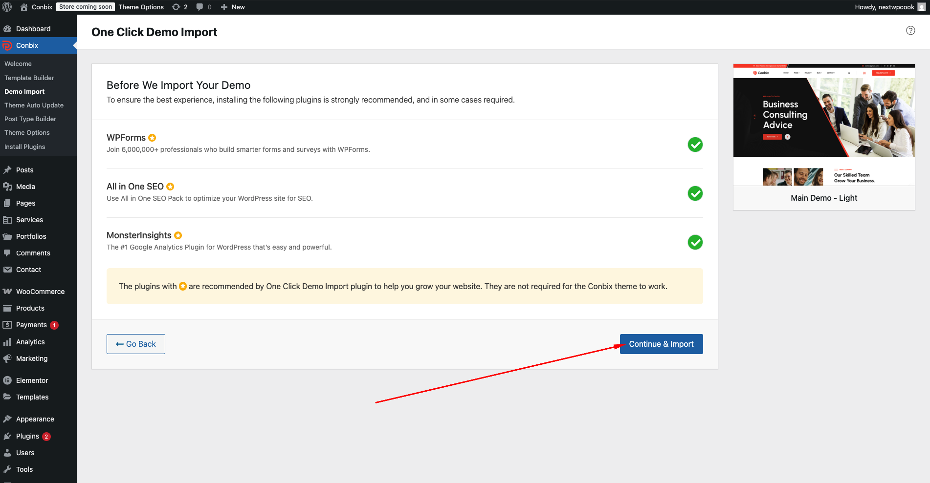Click the Payments notification badge
This screenshot has width=930, height=483.
pos(54,325)
